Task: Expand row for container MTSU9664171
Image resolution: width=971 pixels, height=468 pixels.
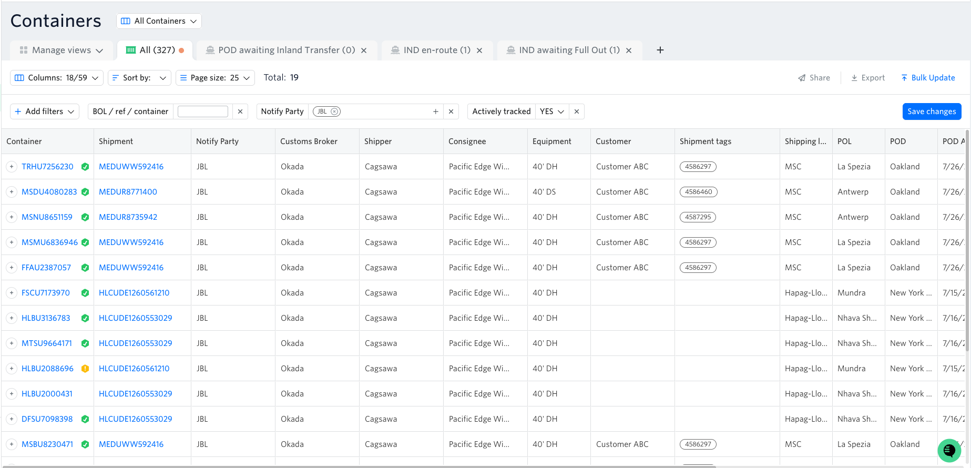Action: click(x=12, y=343)
